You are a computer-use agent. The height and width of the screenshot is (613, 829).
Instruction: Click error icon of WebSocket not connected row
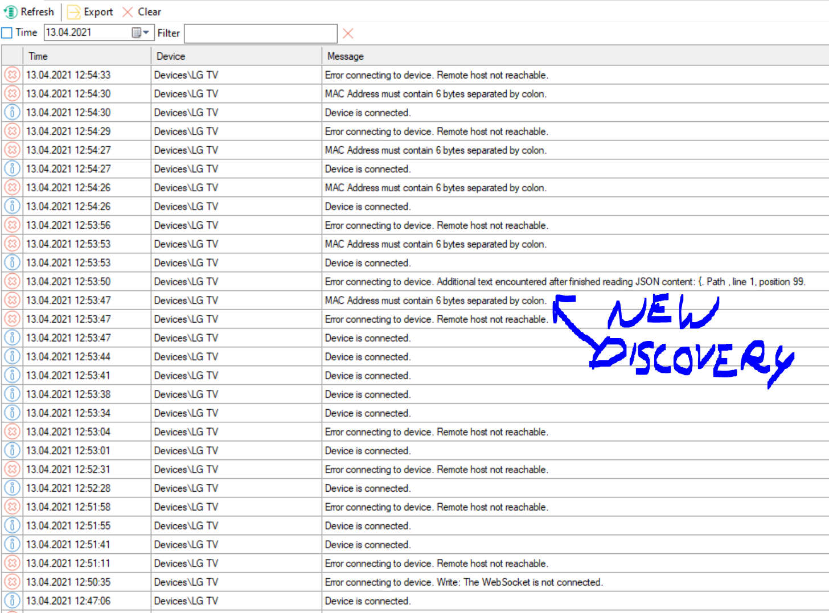(12, 582)
